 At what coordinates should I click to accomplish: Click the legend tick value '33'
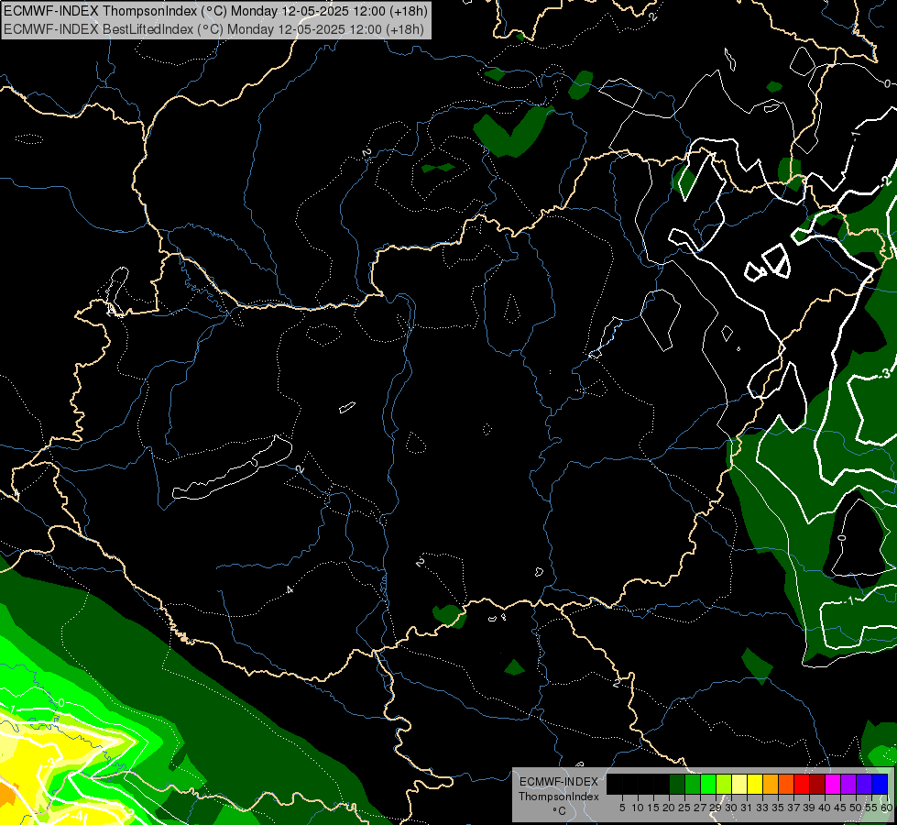762,808
